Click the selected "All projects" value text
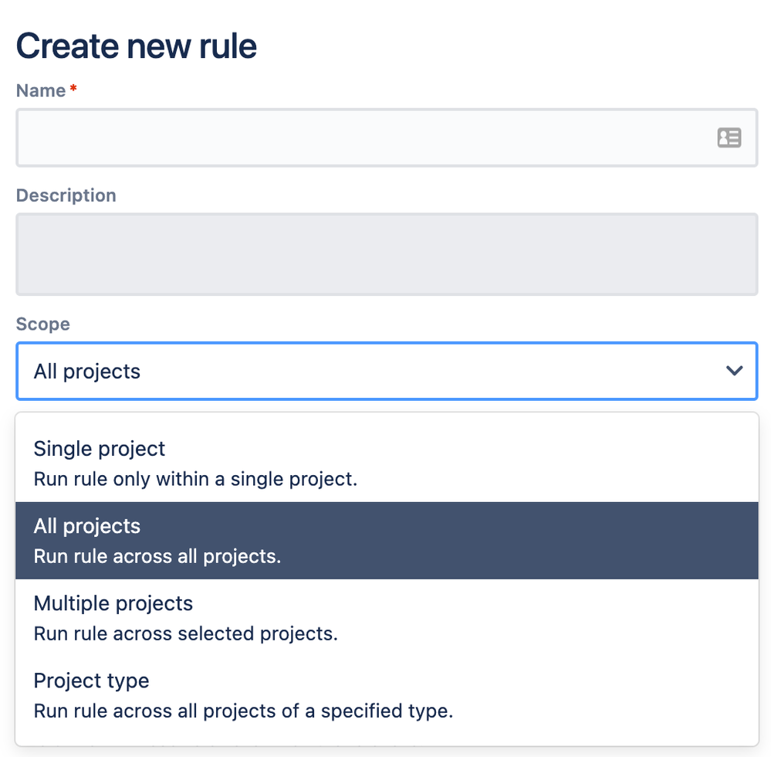The width and height of the screenshot is (771, 757). (87, 372)
